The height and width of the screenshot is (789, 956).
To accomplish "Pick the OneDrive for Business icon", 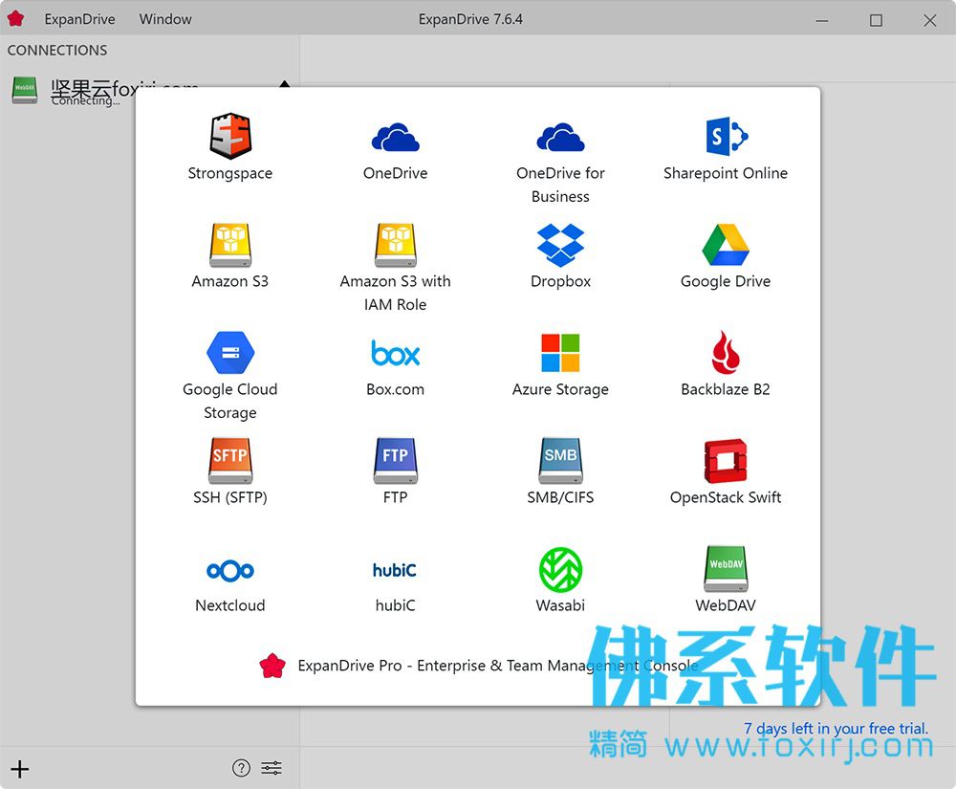I will (x=560, y=137).
